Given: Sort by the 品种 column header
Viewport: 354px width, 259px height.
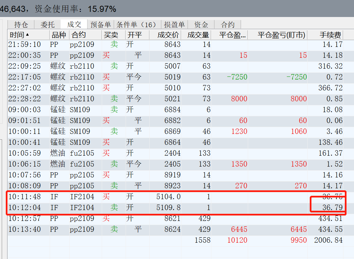Looking at the screenshot, I should (59, 35).
